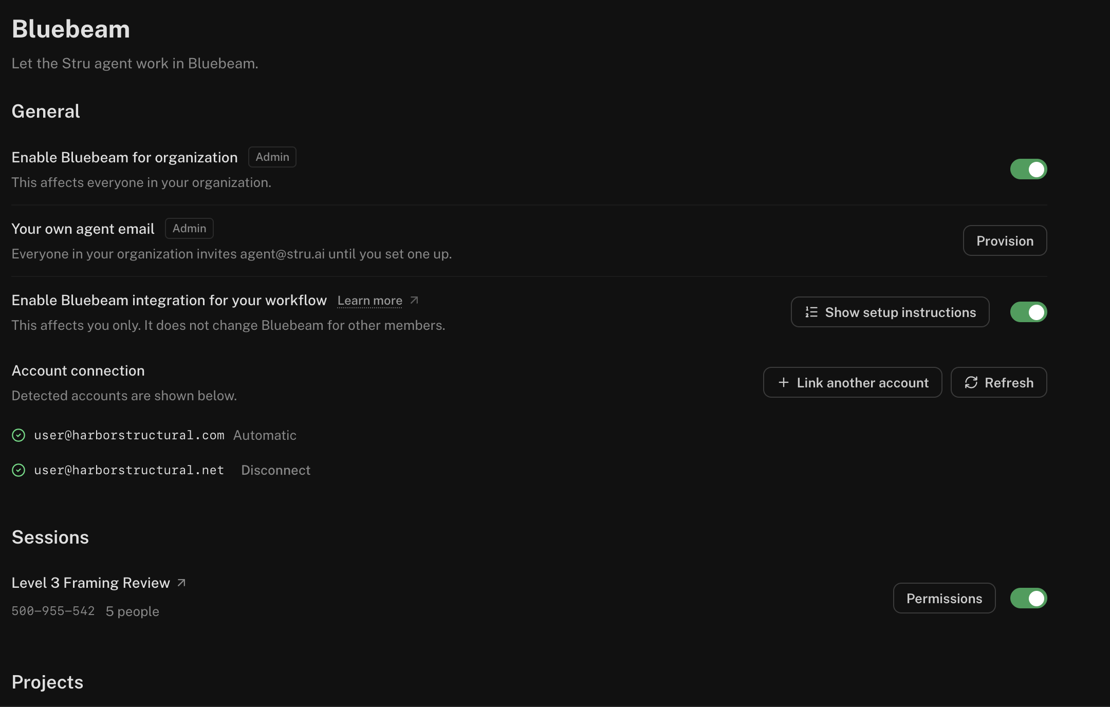Click the Automatic label
1110x707 pixels.
click(x=265, y=435)
